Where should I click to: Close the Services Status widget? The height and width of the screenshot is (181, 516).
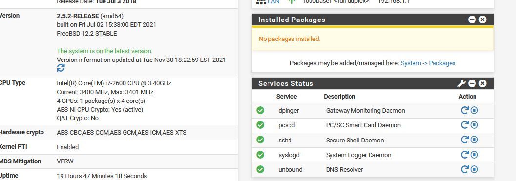pos(482,83)
